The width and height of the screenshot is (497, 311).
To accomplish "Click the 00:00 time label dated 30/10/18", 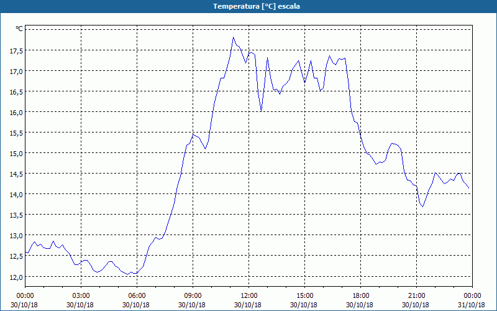I will point(25,296).
